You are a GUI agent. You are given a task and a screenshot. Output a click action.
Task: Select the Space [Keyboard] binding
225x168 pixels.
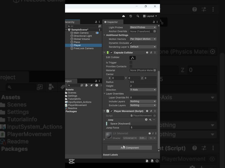coord(120,124)
